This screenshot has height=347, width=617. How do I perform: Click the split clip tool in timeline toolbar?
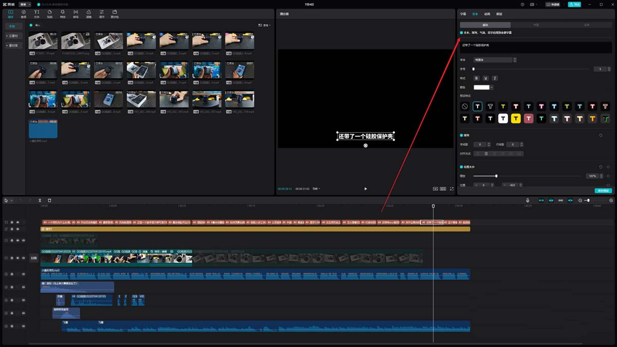40,200
